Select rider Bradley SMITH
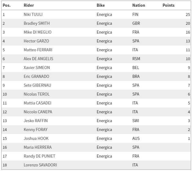 click(37, 23)
